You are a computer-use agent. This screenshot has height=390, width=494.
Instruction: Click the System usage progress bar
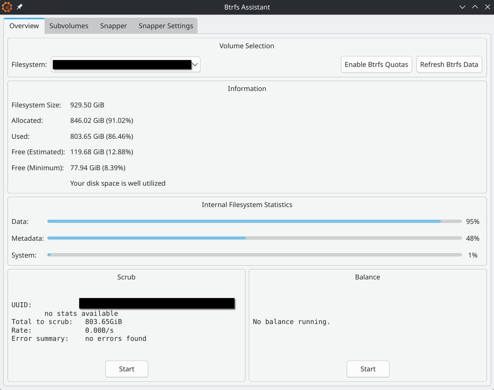(x=255, y=255)
